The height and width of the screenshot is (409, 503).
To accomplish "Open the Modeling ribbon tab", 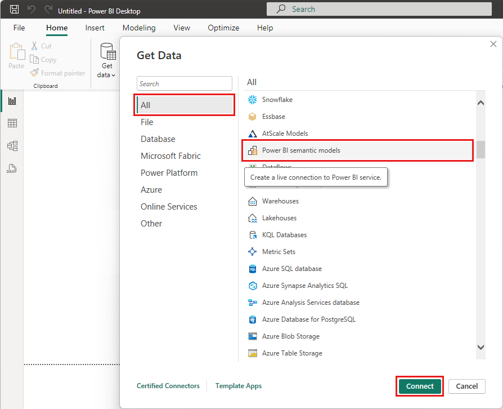I will (x=139, y=28).
